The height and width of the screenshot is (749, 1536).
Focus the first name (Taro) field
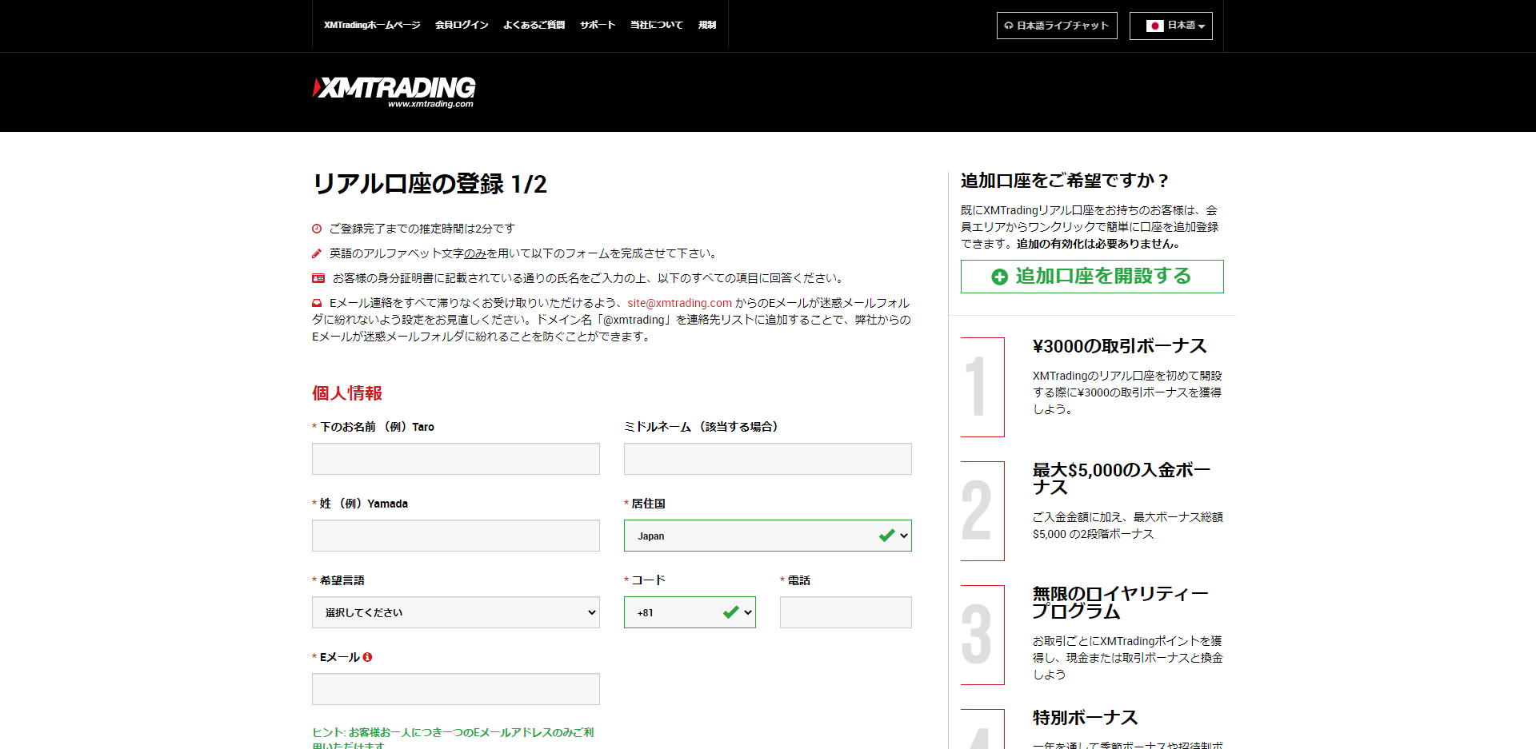coord(456,459)
